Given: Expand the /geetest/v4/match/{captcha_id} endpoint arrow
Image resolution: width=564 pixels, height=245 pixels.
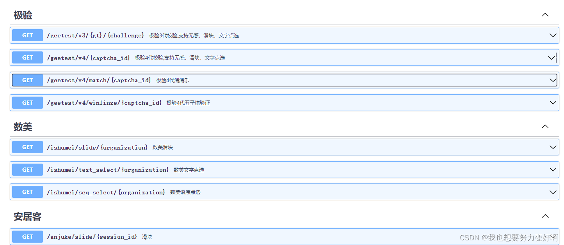Looking at the screenshot, I should point(553,80).
